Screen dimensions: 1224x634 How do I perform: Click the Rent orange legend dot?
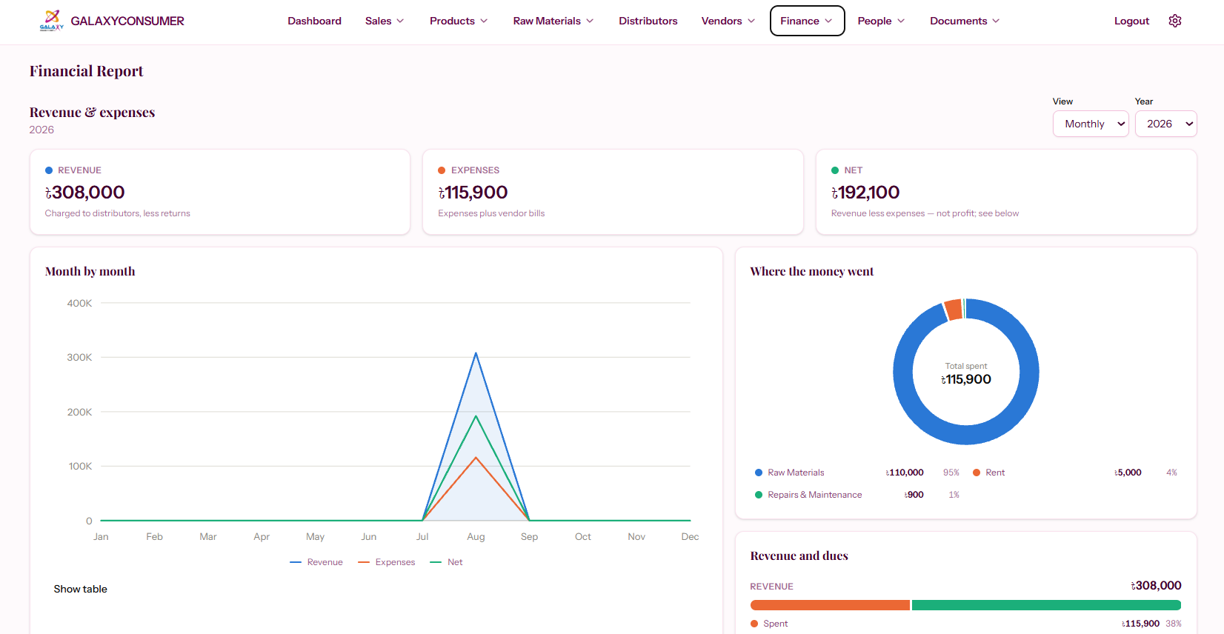point(977,473)
